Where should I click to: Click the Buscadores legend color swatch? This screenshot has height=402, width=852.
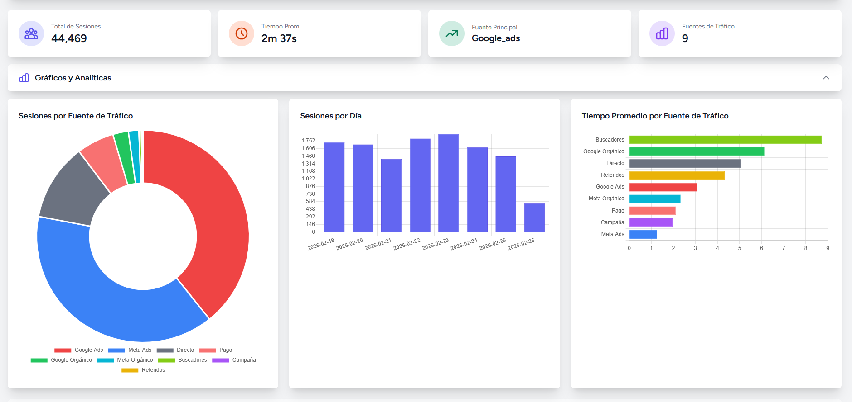pos(166,360)
